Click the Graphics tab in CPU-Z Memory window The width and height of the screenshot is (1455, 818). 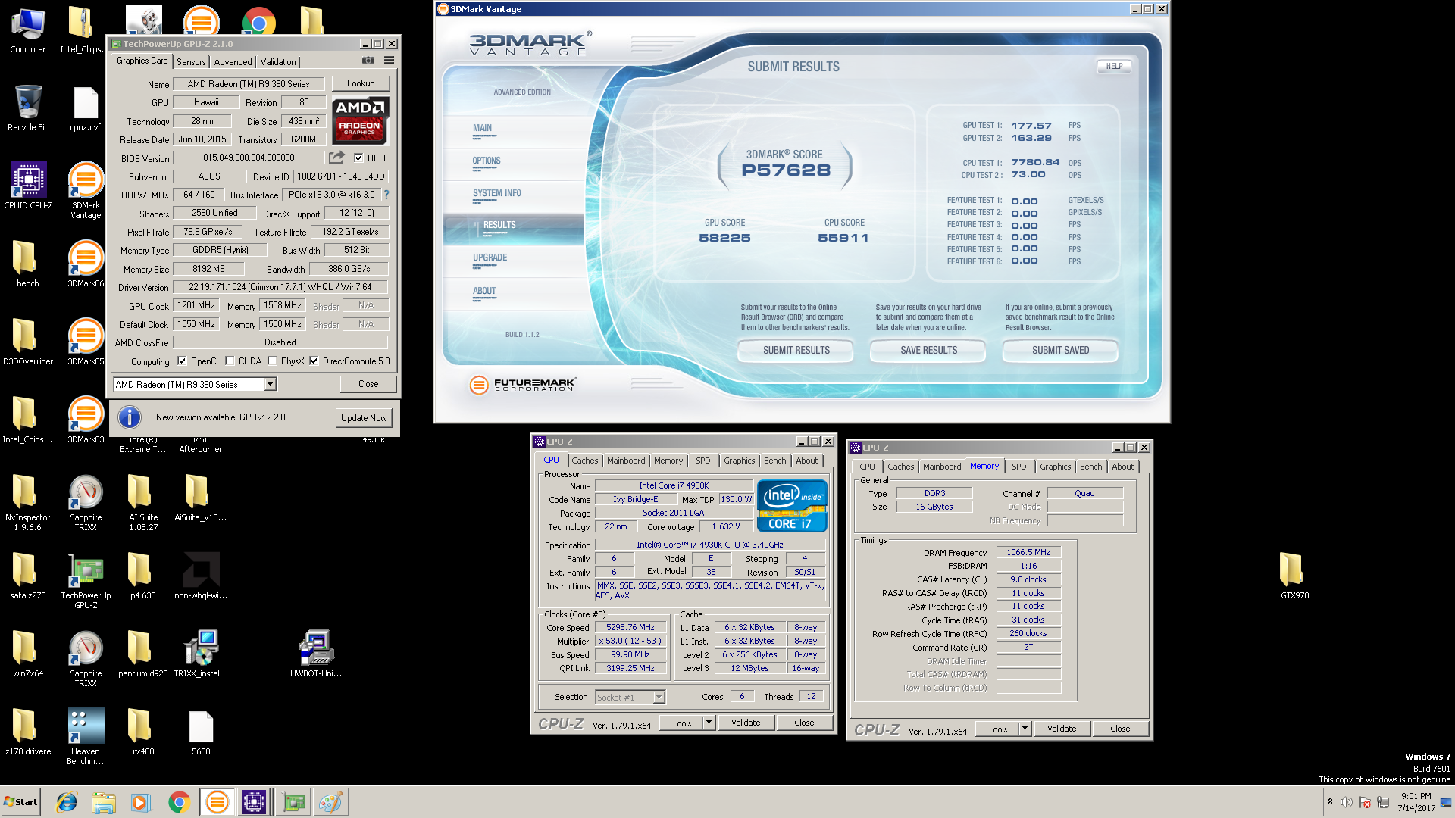(1055, 467)
